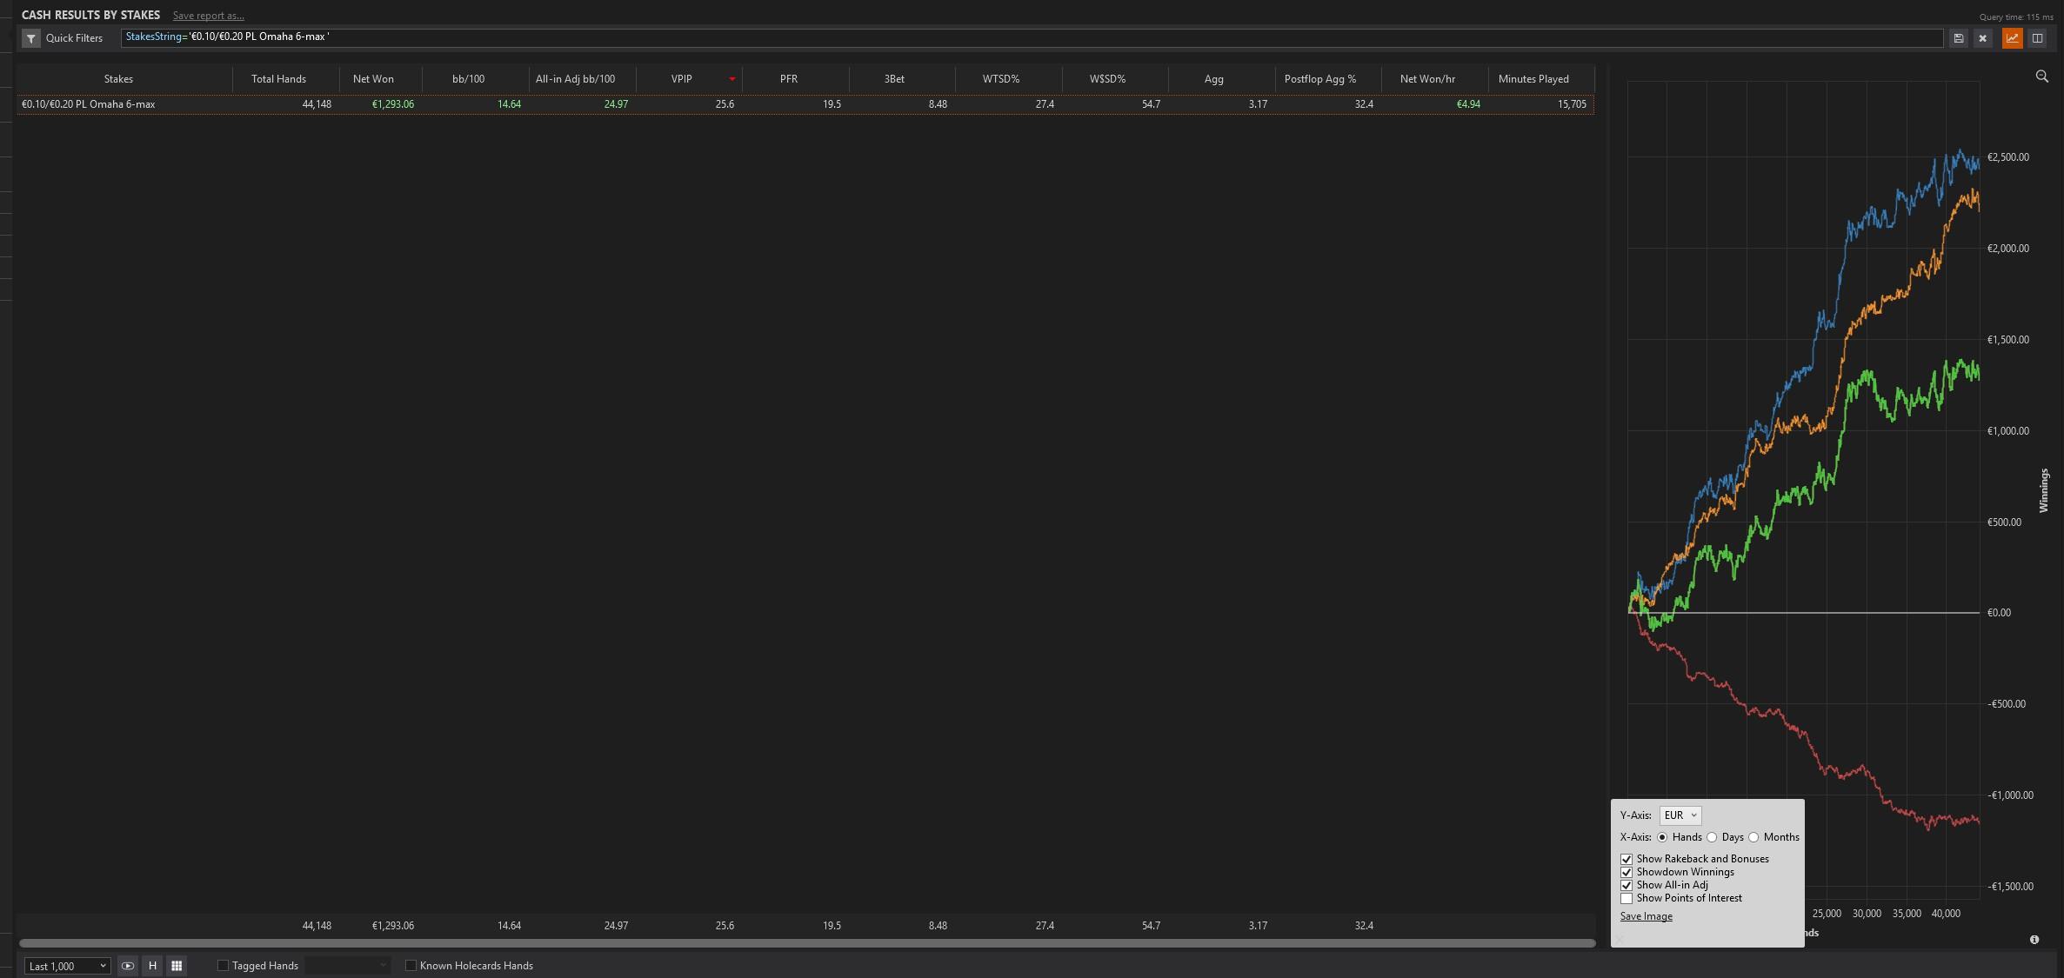This screenshot has height=978, width=2064.
Task: Check the Known Holecards Hands box
Action: tap(411, 966)
